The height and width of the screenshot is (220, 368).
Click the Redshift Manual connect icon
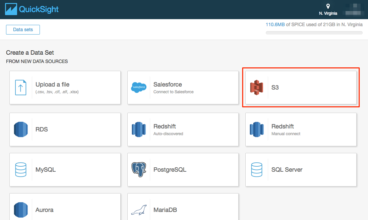(257, 129)
